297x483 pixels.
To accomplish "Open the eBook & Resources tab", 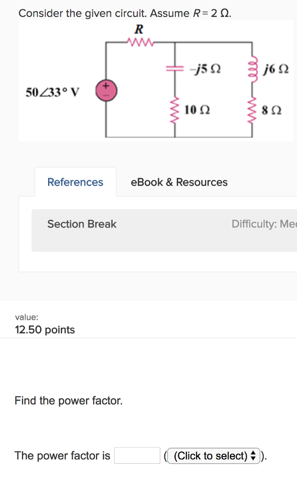I will click(x=179, y=182).
